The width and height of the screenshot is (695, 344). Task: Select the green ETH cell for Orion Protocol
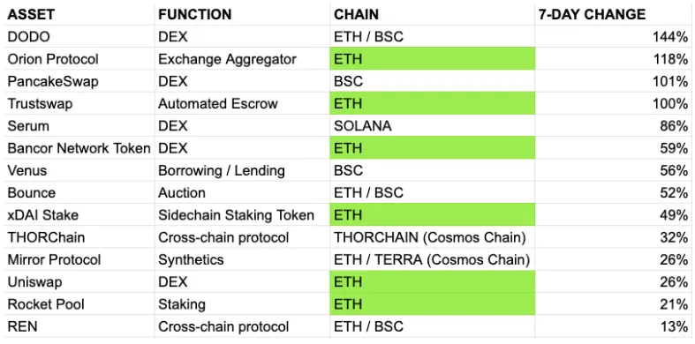pos(432,59)
